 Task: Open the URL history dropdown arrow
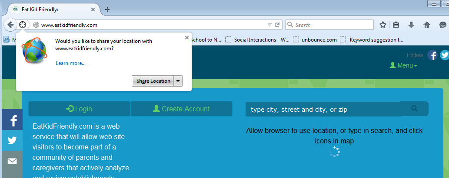coord(269,25)
